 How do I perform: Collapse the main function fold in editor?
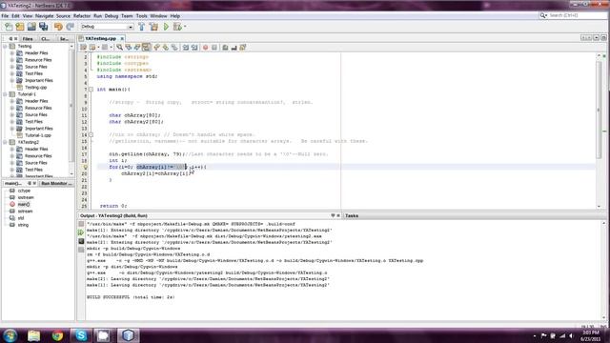click(x=91, y=90)
